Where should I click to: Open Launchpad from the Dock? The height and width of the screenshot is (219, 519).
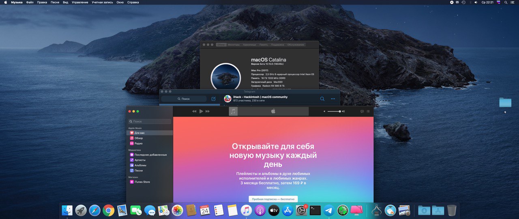click(x=81, y=210)
